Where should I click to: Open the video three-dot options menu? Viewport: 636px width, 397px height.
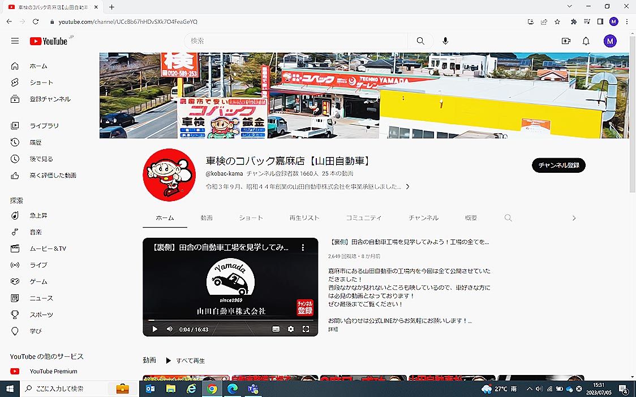(303, 247)
